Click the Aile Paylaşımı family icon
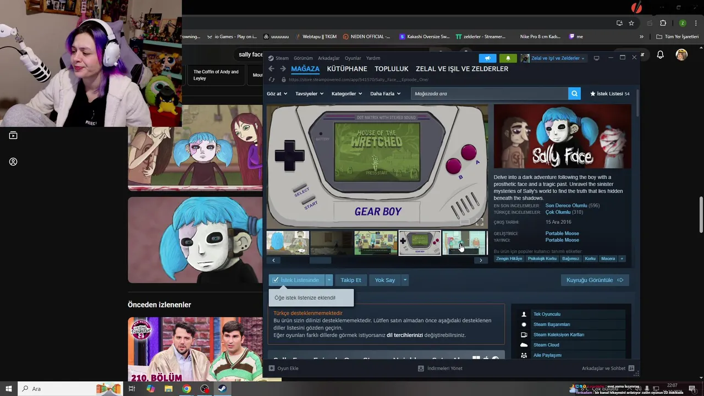704x396 pixels. 524,355
